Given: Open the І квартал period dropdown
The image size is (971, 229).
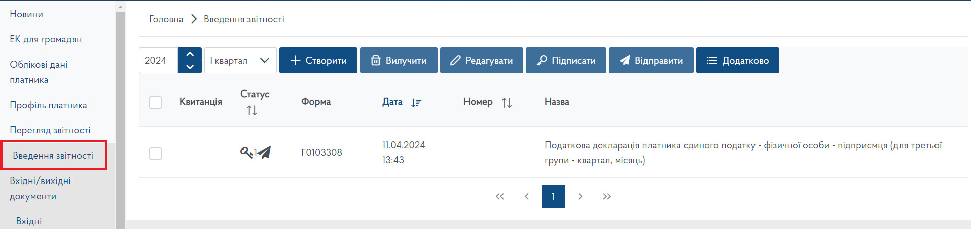Looking at the screenshot, I should coord(240,60).
